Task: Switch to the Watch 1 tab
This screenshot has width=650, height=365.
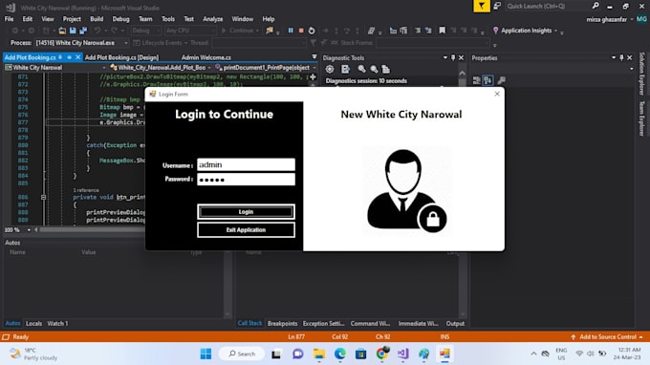Action: pyautogui.click(x=57, y=323)
